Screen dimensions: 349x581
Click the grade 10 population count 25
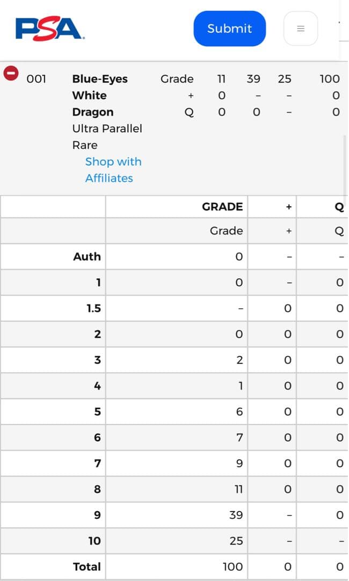[236, 541]
